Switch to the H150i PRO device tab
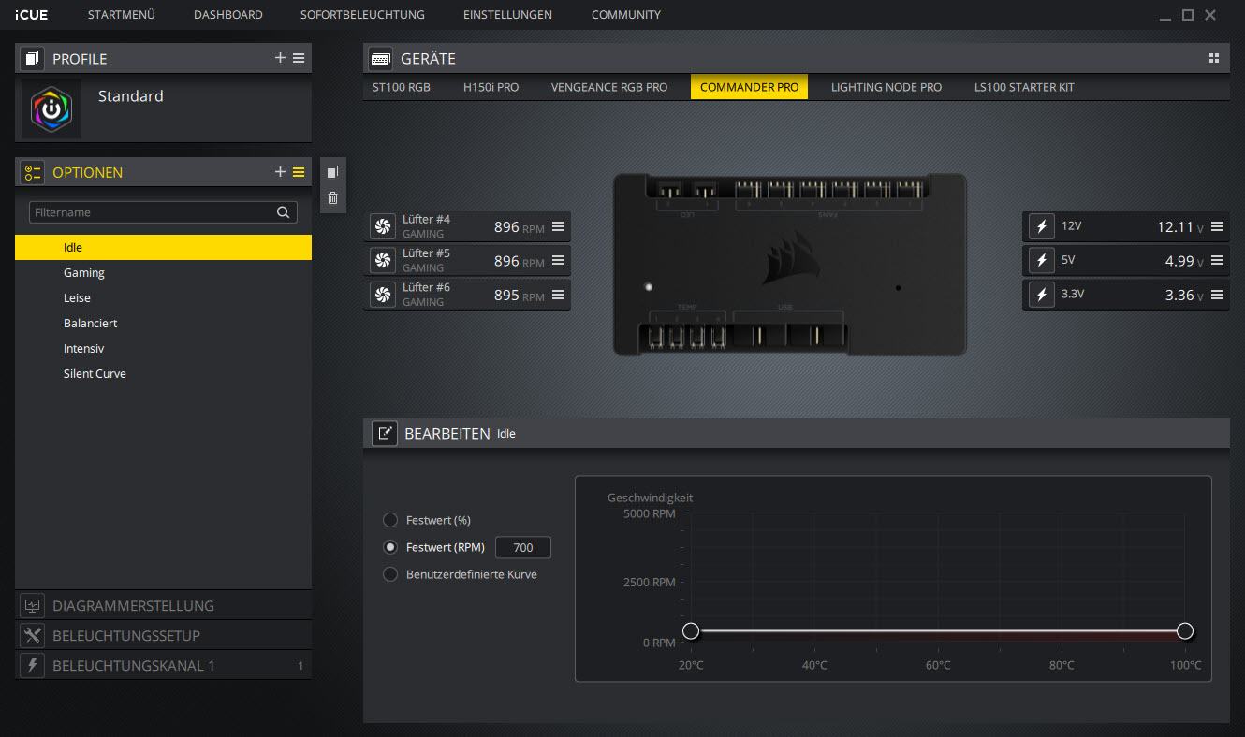 point(491,87)
